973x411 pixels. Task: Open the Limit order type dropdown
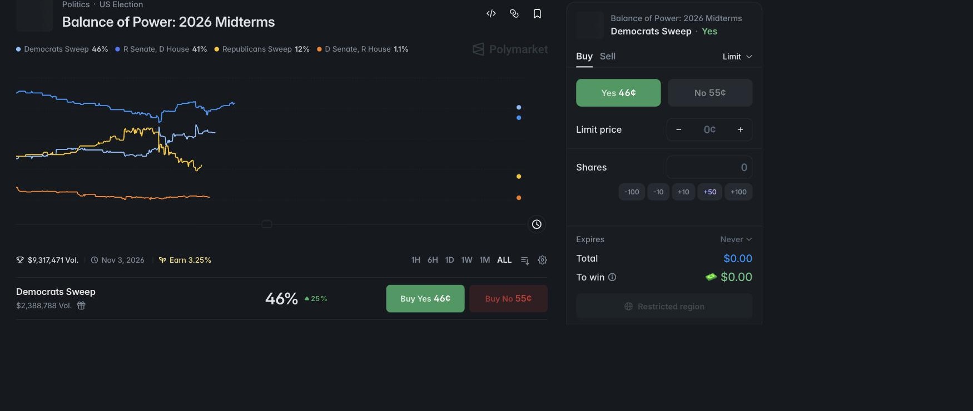pyautogui.click(x=737, y=57)
